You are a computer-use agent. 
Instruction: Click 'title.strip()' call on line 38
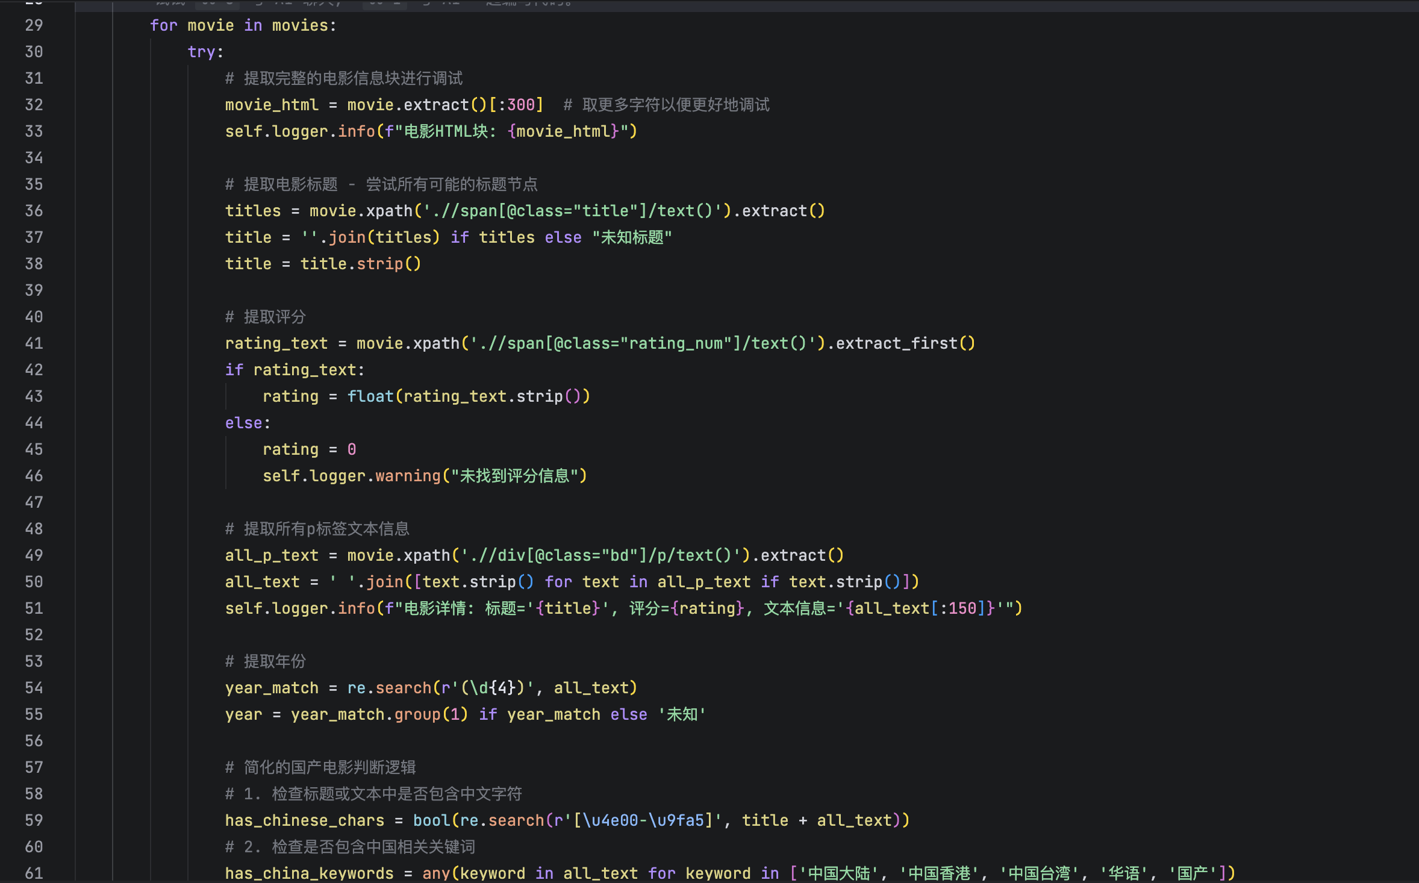[x=360, y=264]
